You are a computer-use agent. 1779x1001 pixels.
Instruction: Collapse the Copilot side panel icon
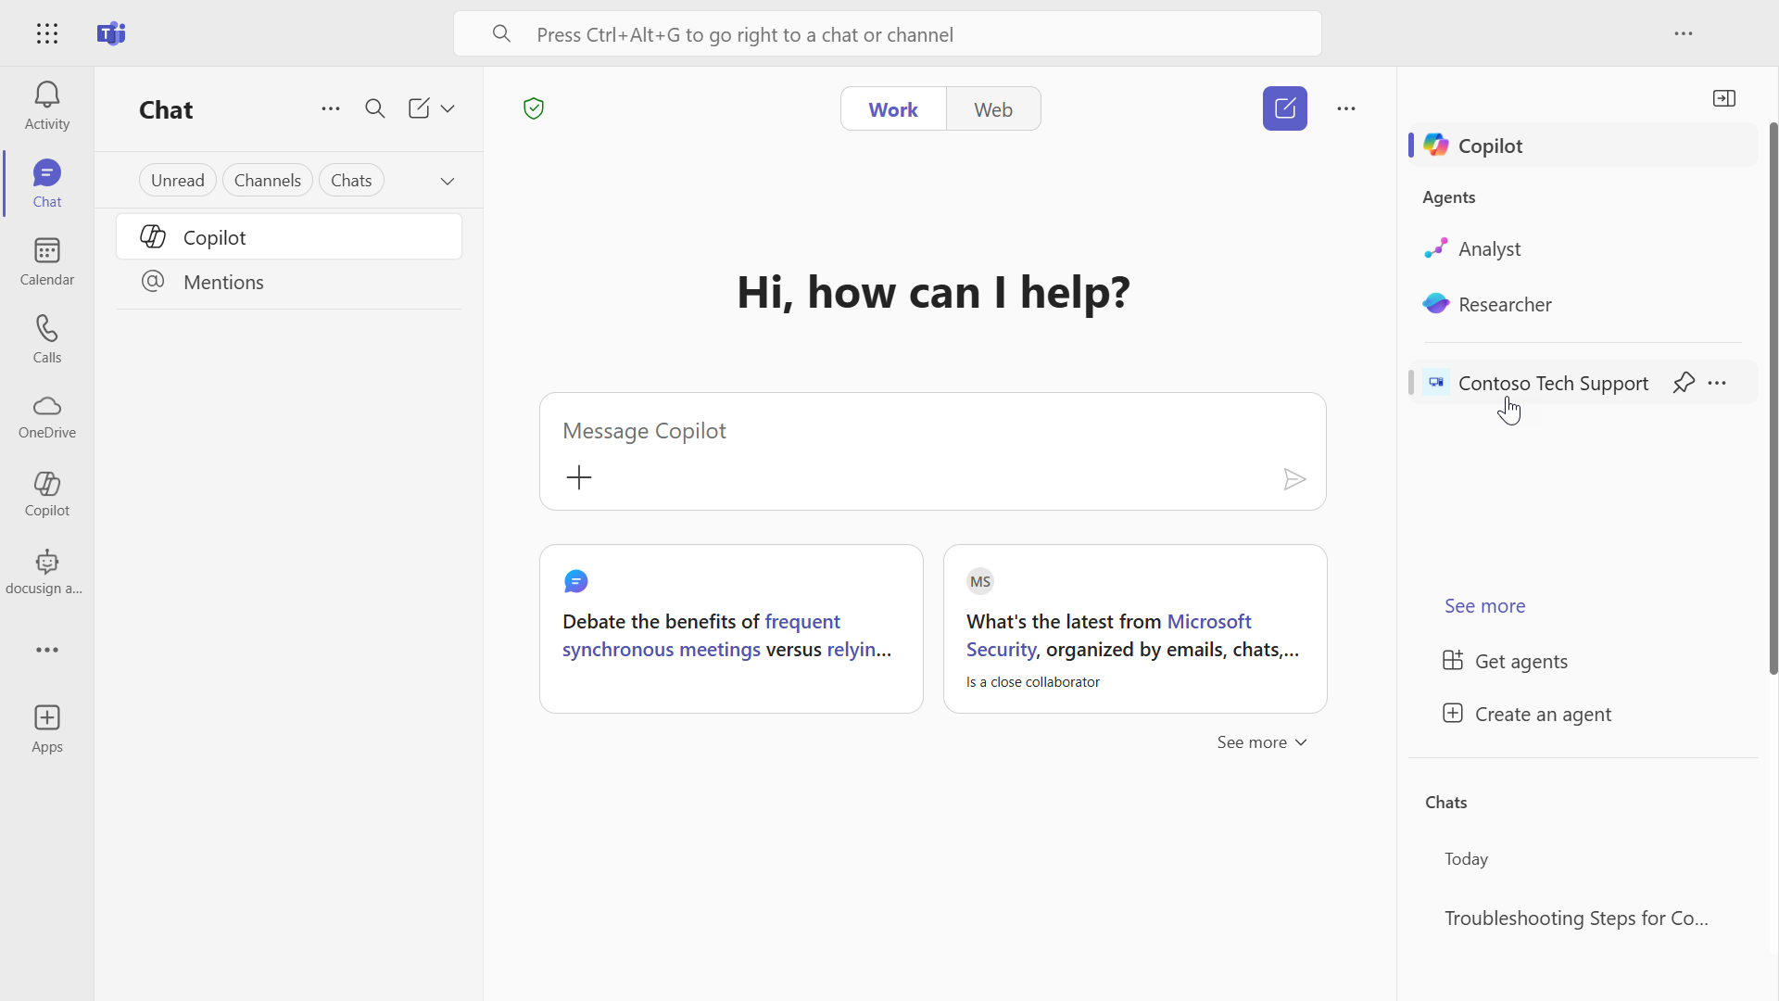point(1724,98)
